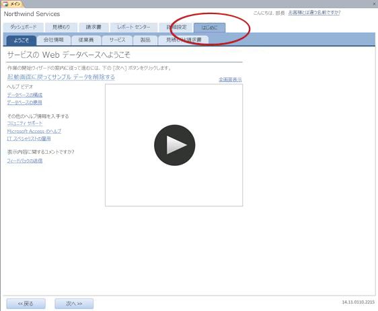This screenshot has width=378, height=311.
Task: Click the 全画面表示 link
Action: [x=230, y=80]
